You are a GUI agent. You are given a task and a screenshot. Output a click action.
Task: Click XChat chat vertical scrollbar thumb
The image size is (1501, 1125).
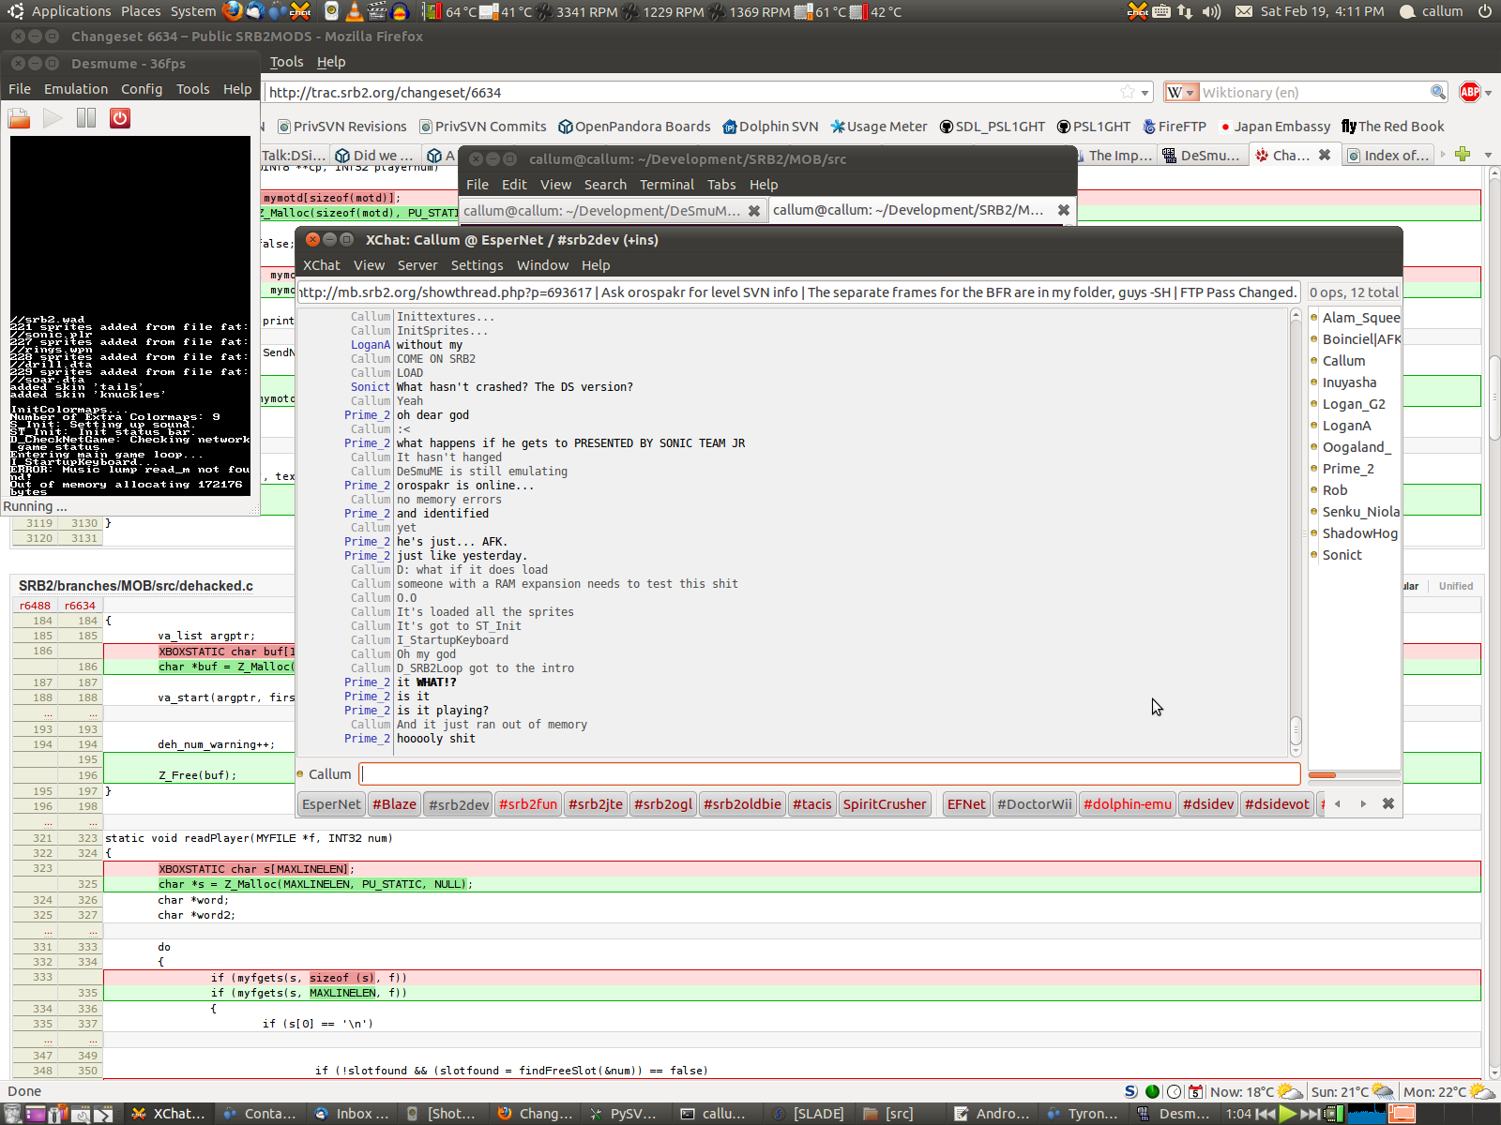pyautogui.click(x=1296, y=728)
